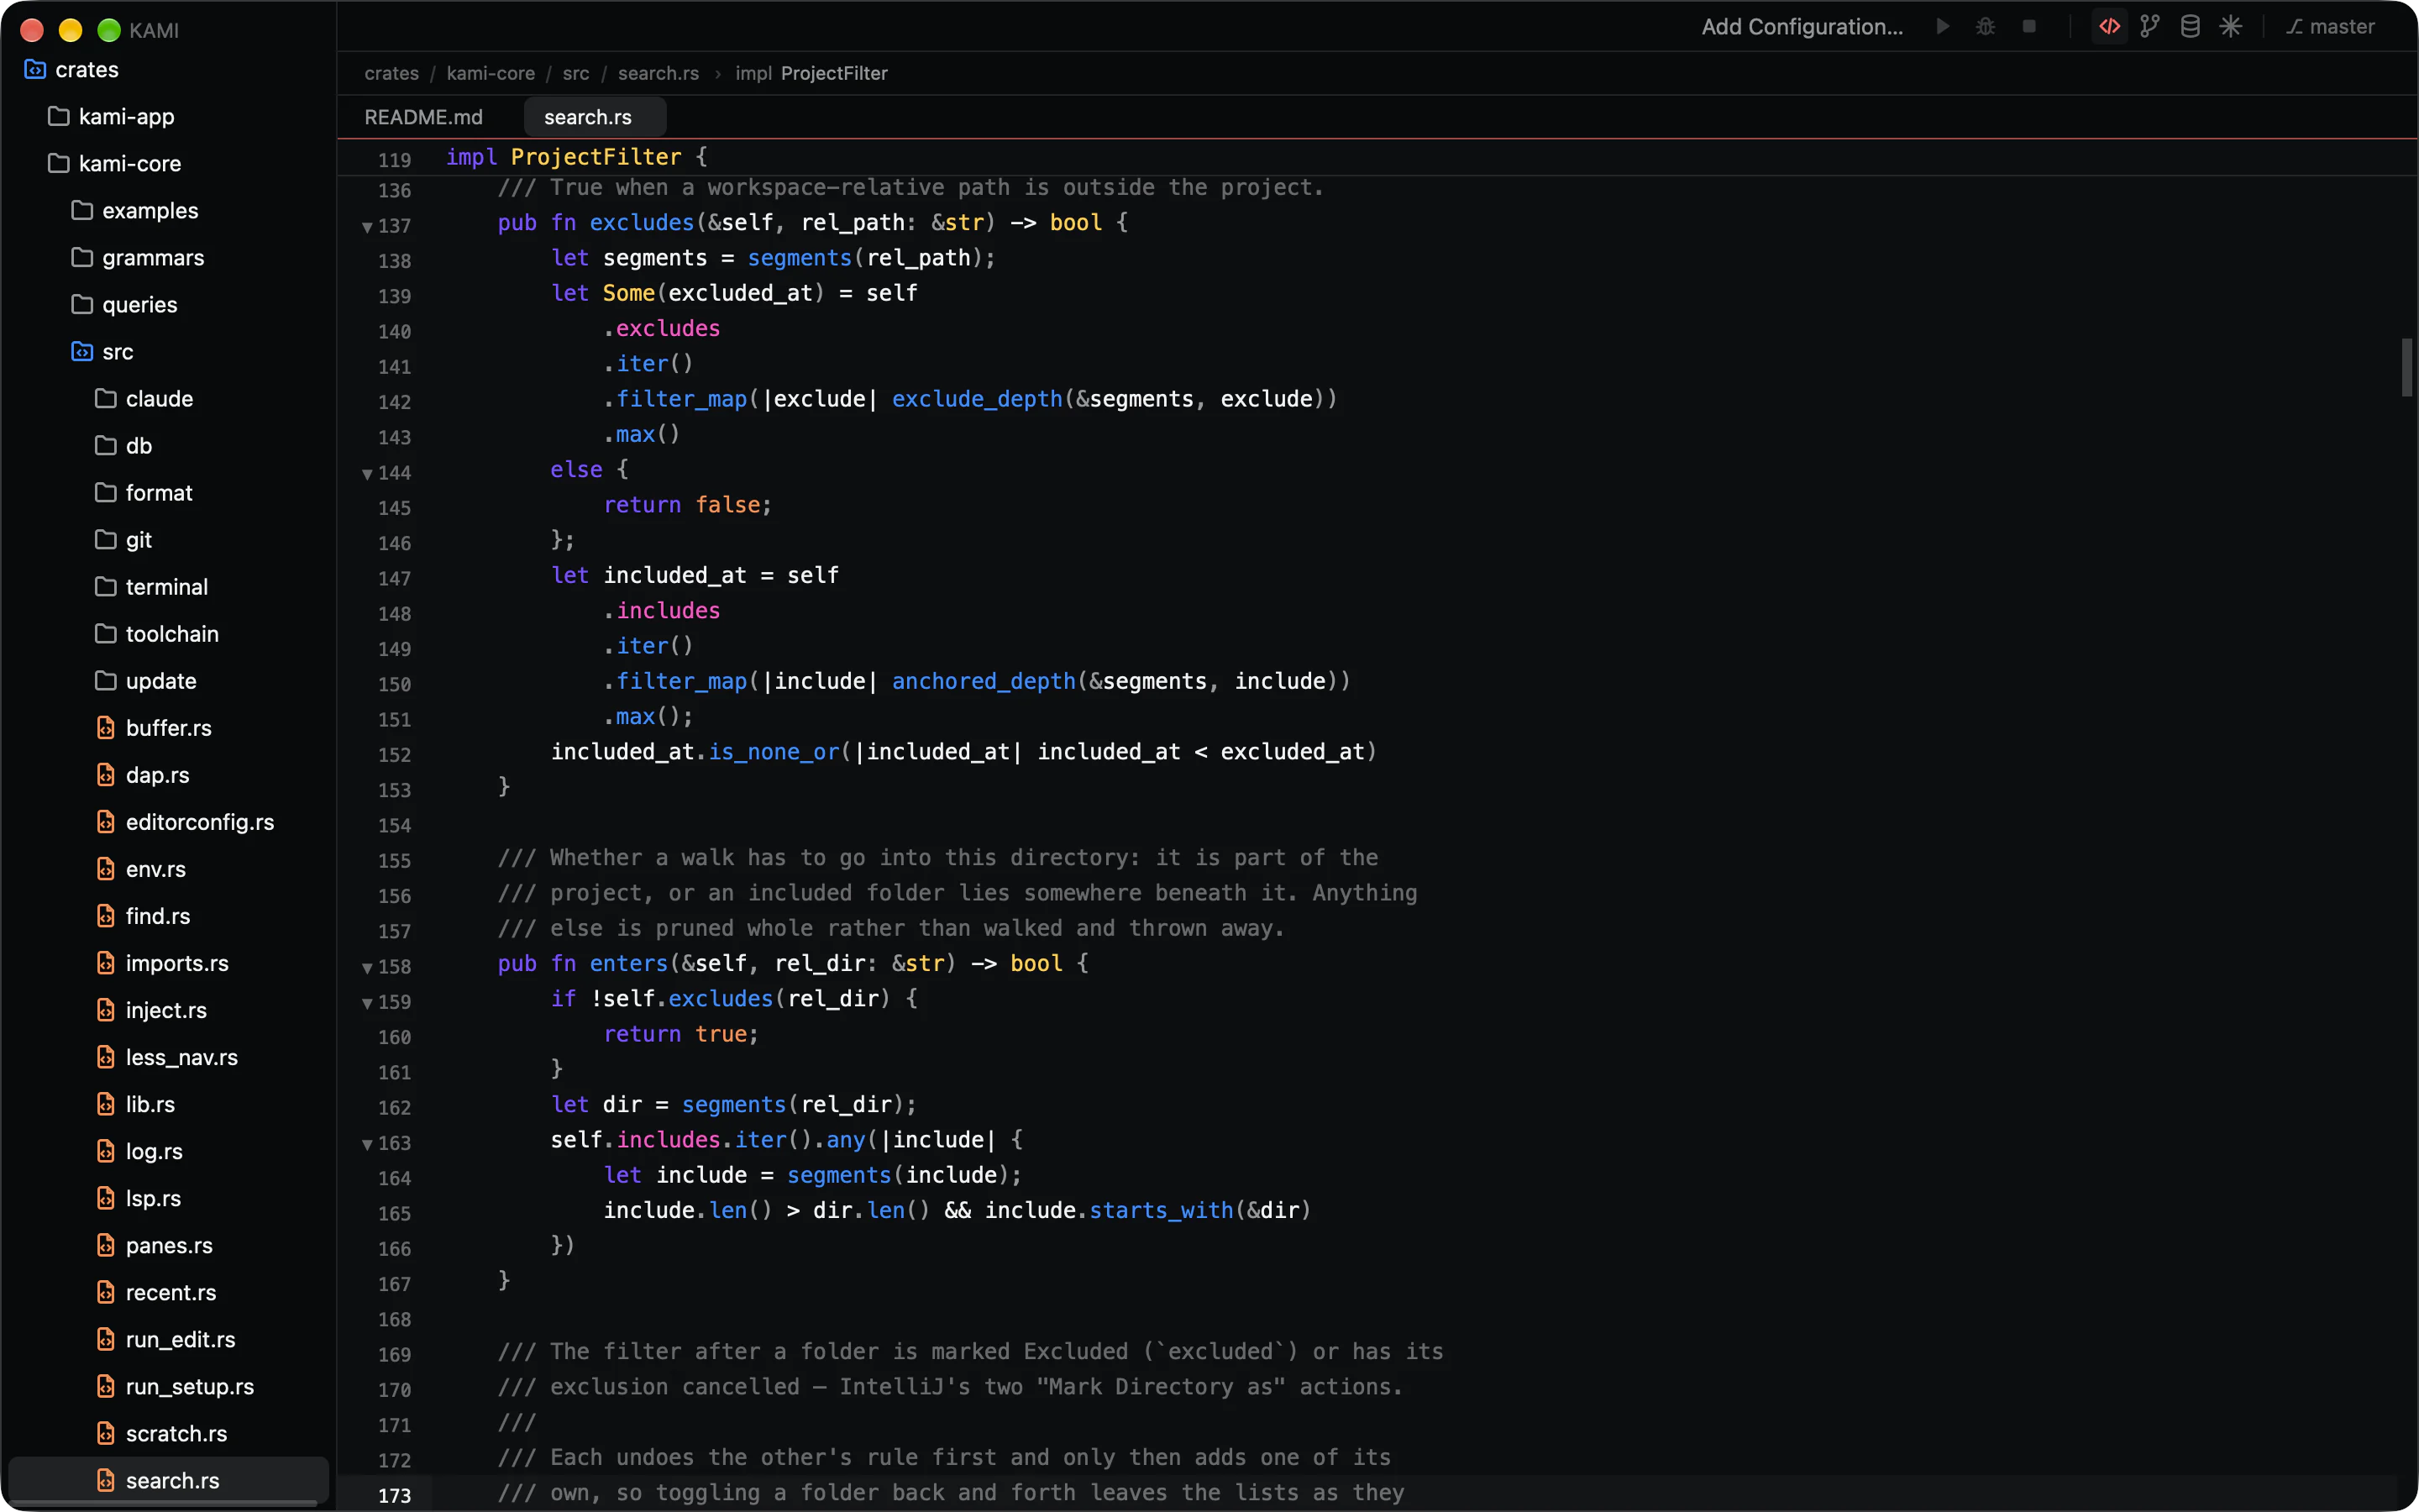The height and width of the screenshot is (1512, 2419).
Task: Open terminal folder icon
Action: pos(105,587)
